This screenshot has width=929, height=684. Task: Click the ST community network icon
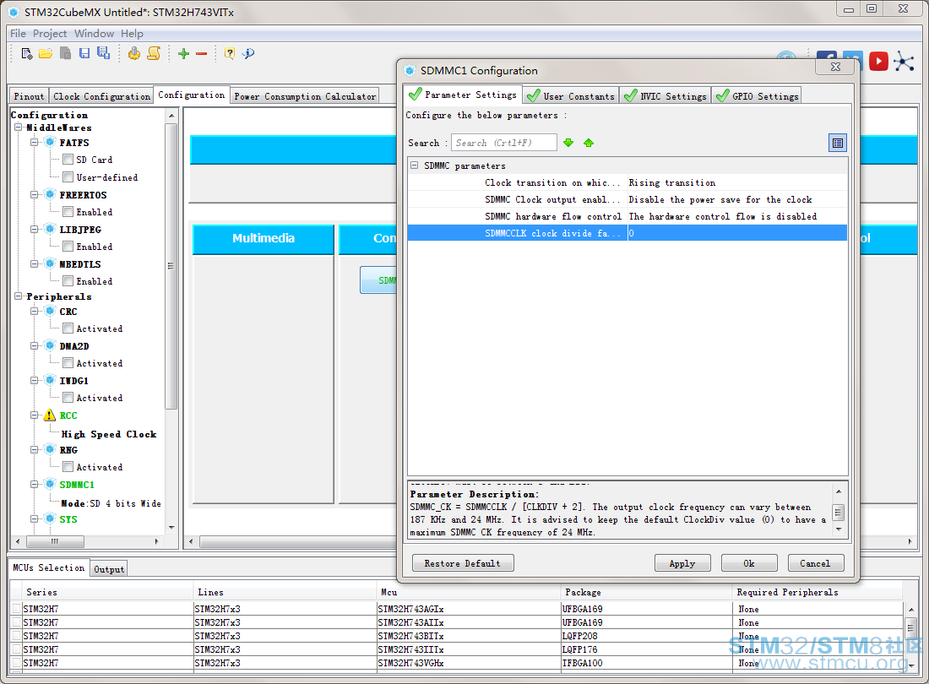[905, 61]
